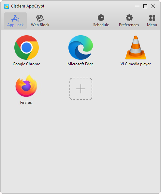Switch to the Web Block section

pyautogui.click(x=40, y=21)
